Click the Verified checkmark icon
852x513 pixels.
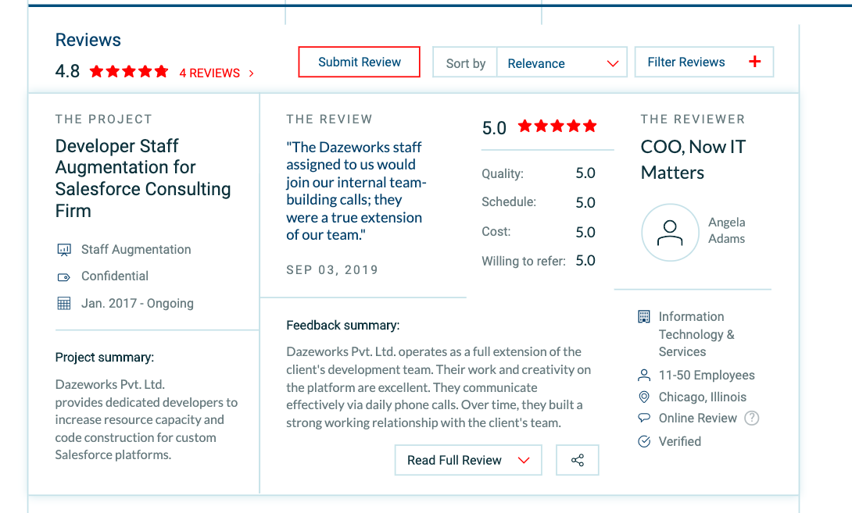(644, 441)
